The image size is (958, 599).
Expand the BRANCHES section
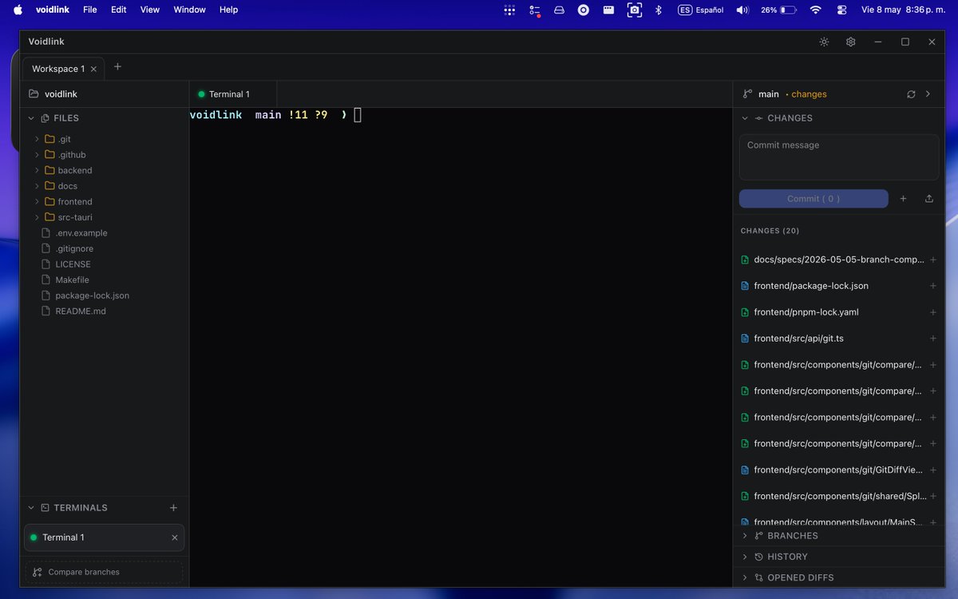(x=745, y=536)
